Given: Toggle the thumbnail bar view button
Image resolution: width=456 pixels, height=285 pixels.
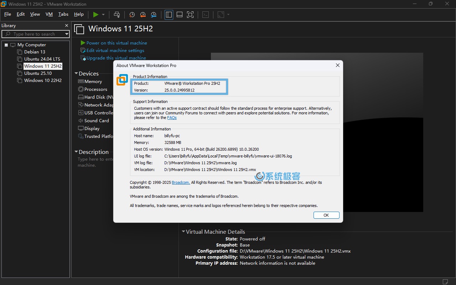Looking at the screenshot, I should (180, 15).
